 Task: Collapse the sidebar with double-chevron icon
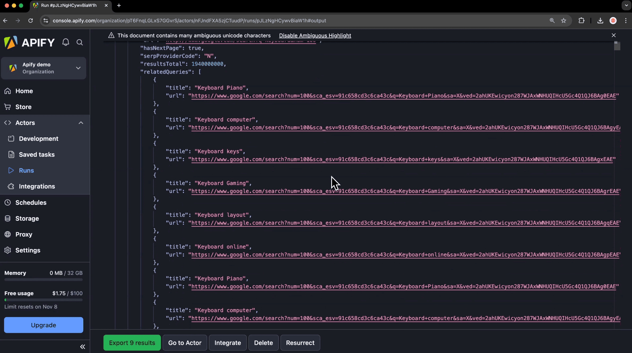(x=82, y=347)
